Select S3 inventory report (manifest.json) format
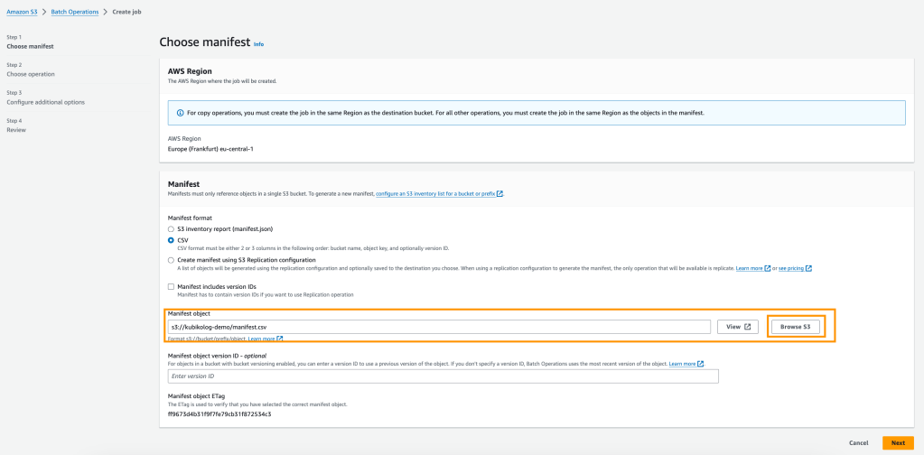924x455 pixels. click(x=172, y=229)
